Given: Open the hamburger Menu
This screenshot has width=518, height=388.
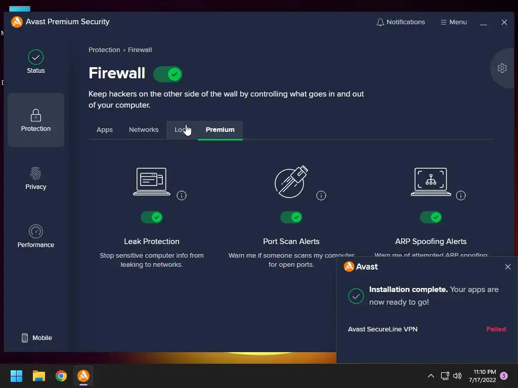Looking at the screenshot, I should [x=454, y=22].
